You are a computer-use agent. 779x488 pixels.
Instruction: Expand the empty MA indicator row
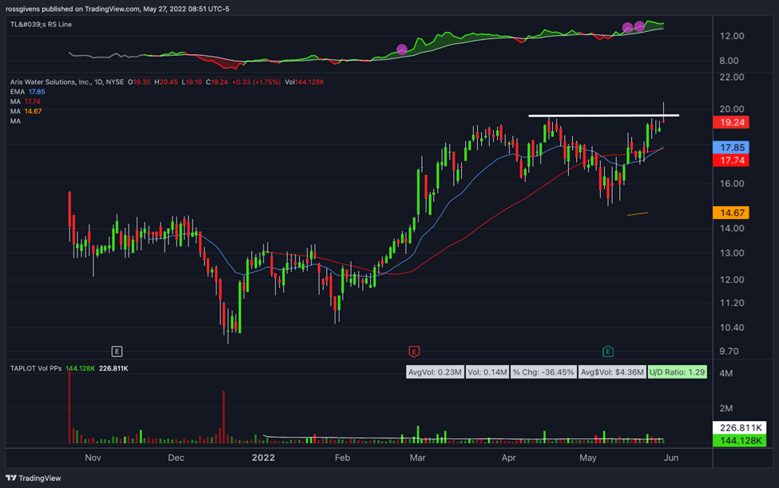14,121
